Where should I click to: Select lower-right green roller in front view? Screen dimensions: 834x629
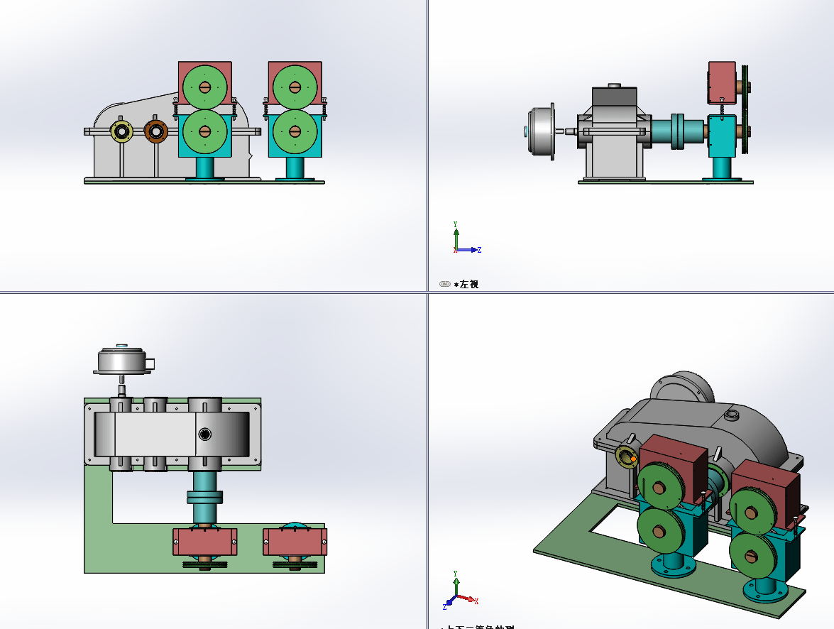point(295,131)
